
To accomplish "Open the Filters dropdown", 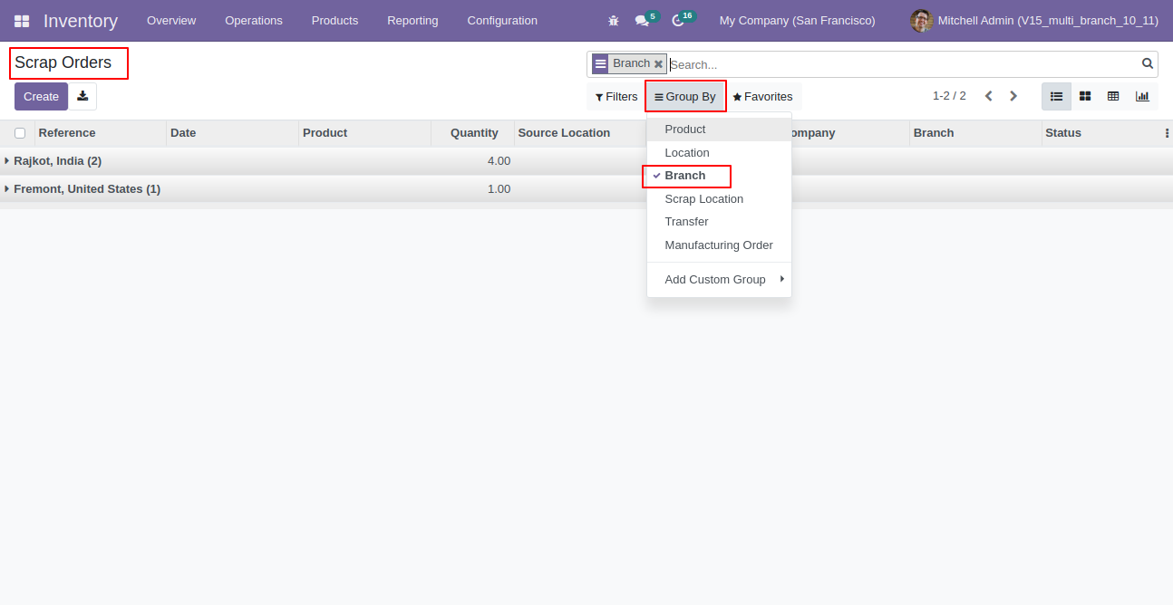I will (x=616, y=97).
